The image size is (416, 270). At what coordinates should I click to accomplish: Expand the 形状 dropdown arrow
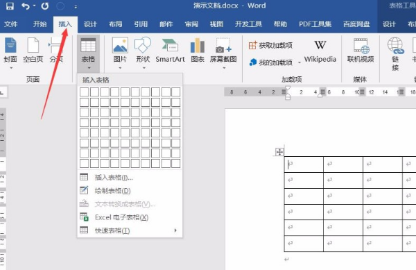coord(144,68)
